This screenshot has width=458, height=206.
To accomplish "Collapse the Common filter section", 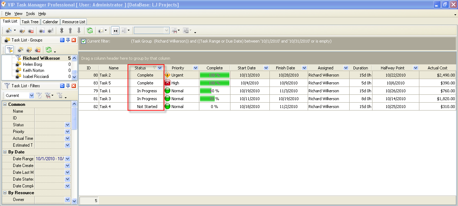I will click(x=5, y=104).
